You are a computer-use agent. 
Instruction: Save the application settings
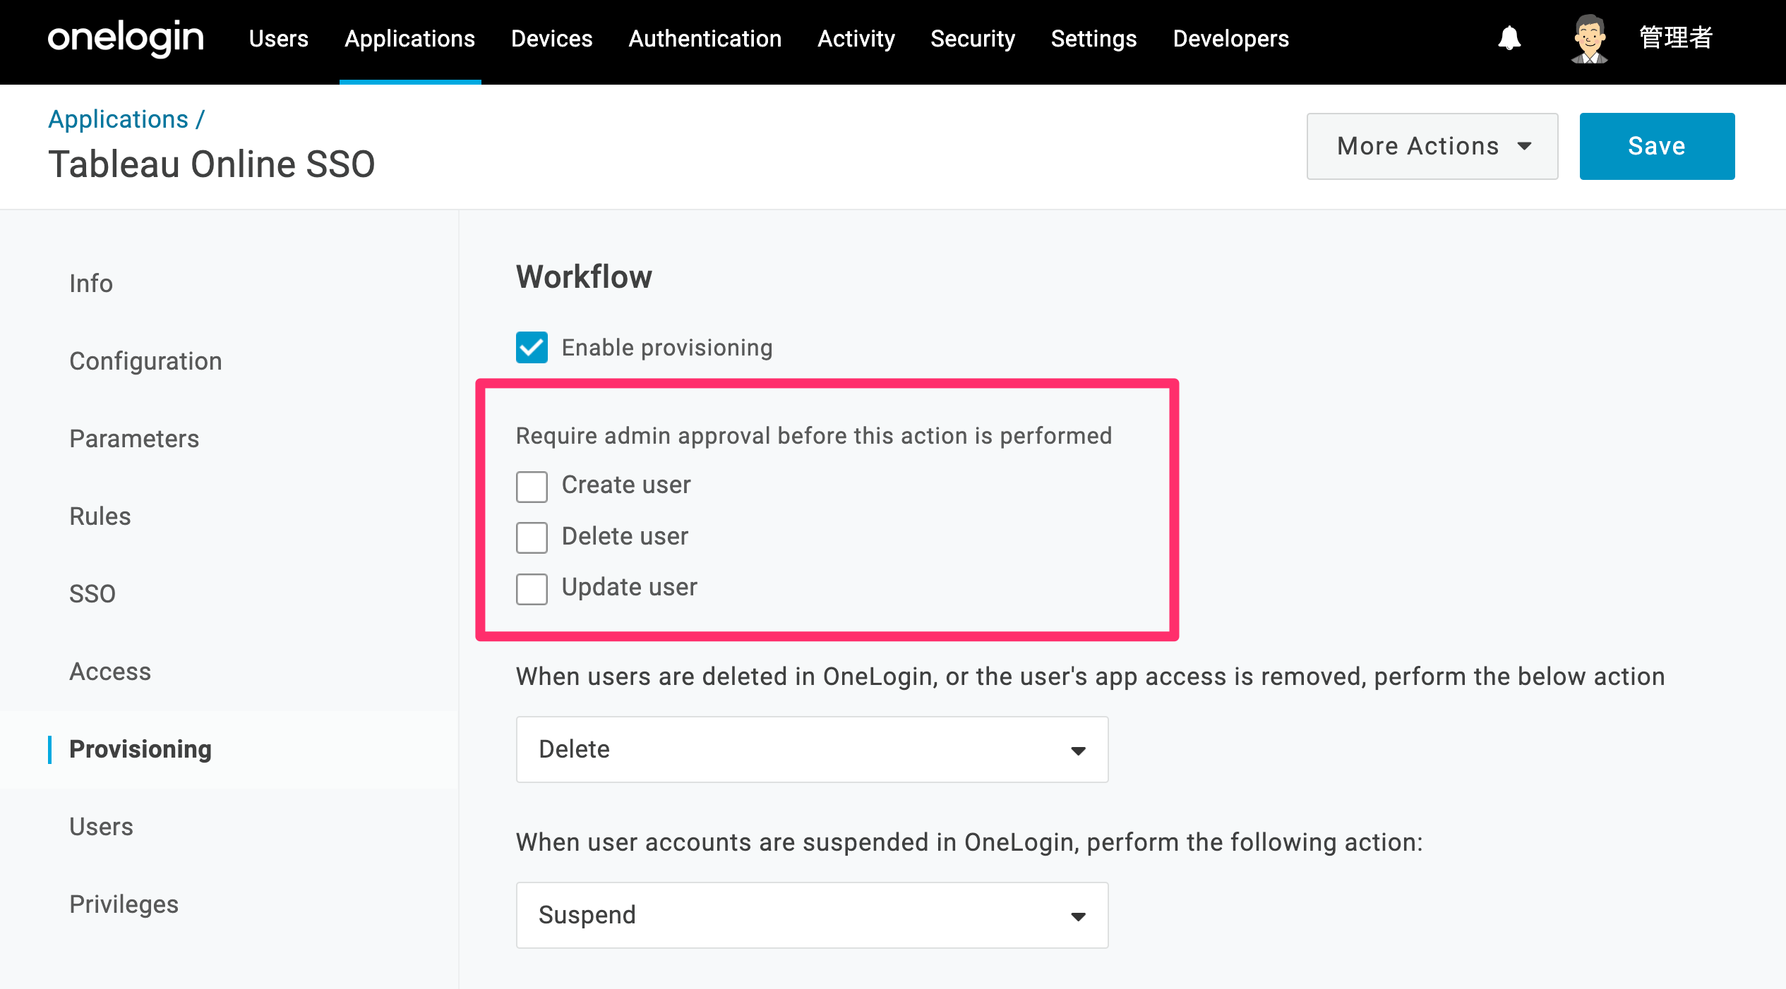(x=1657, y=146)
